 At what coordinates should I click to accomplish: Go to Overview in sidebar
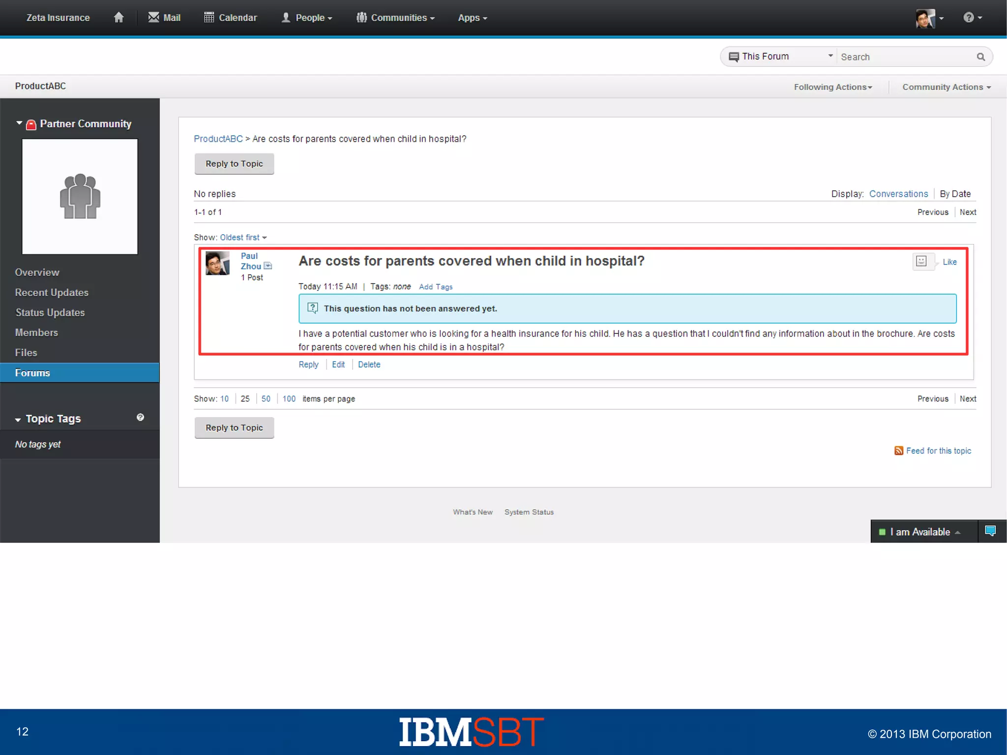pos(37,272)
